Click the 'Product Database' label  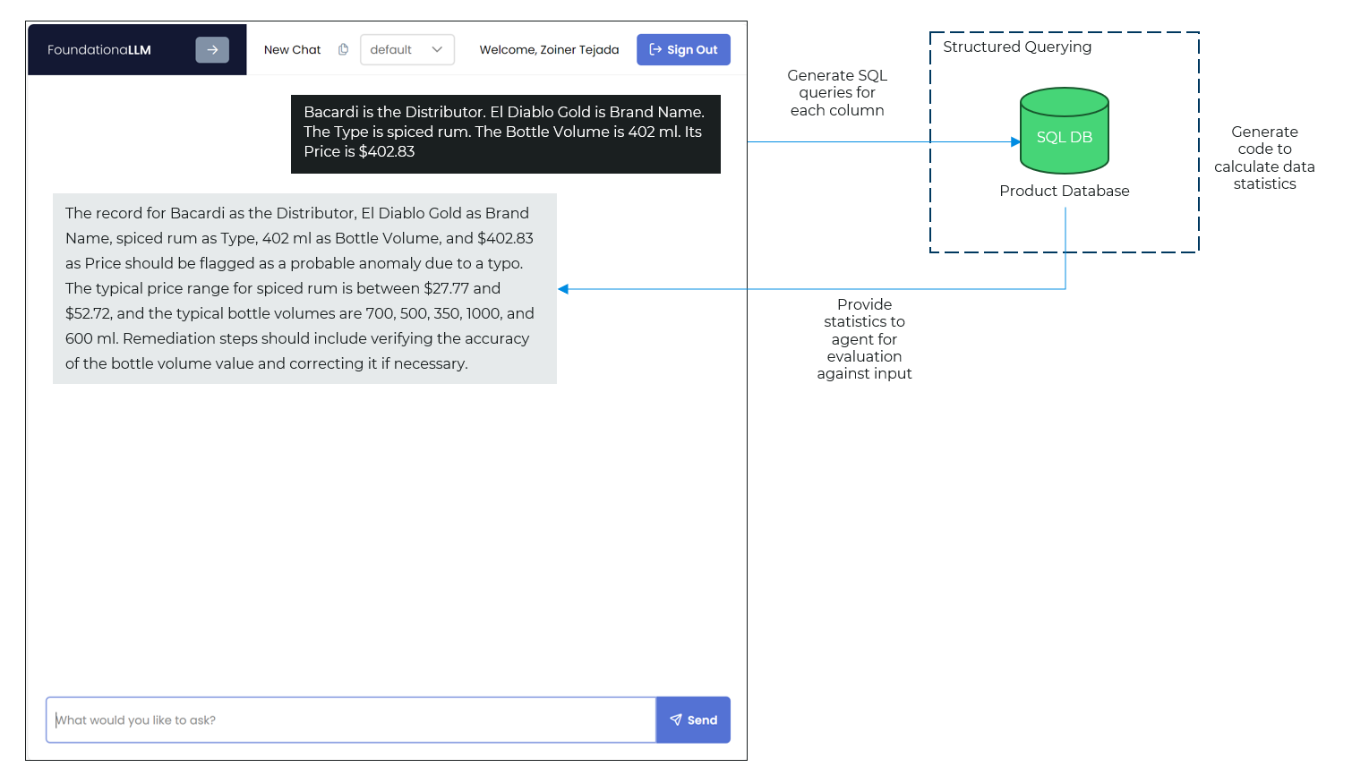pos(1065,191)
